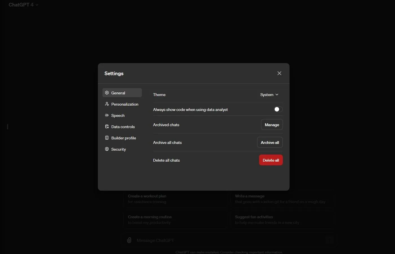Expand the ChatGPT 4 model selector
This screenshot has height=254, width=395.
(x=23, y=5)
